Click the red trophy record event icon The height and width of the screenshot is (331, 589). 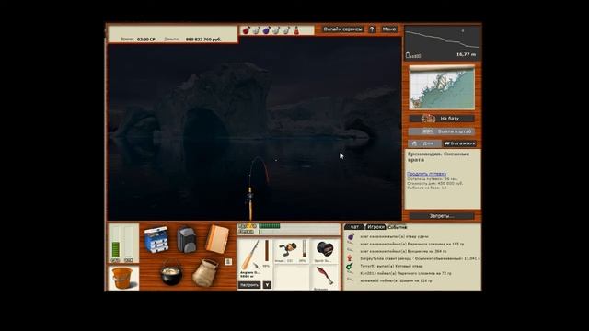click(350, 258)
